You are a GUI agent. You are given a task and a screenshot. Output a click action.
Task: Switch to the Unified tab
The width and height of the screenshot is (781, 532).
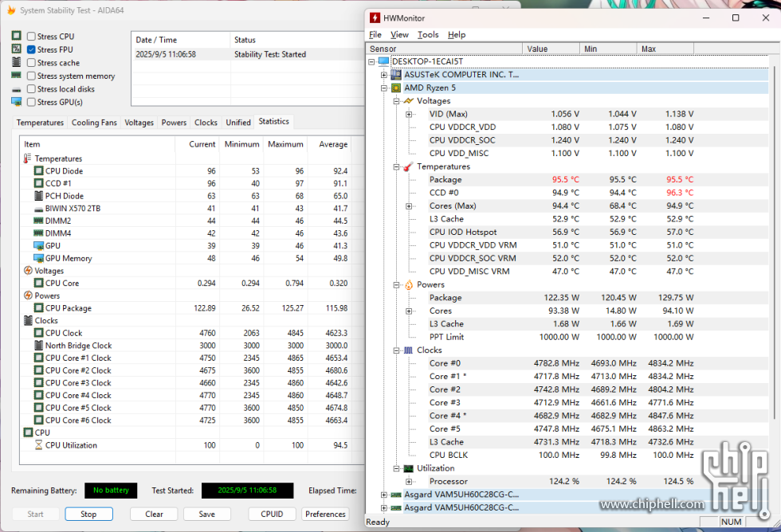tap(238, 123)
